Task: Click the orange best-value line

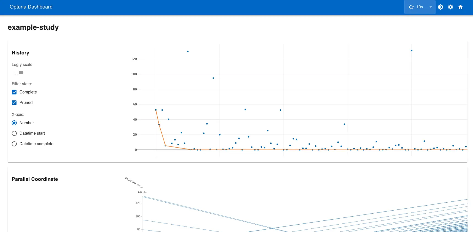Action: pyautogui.click(x=302, y=150)
